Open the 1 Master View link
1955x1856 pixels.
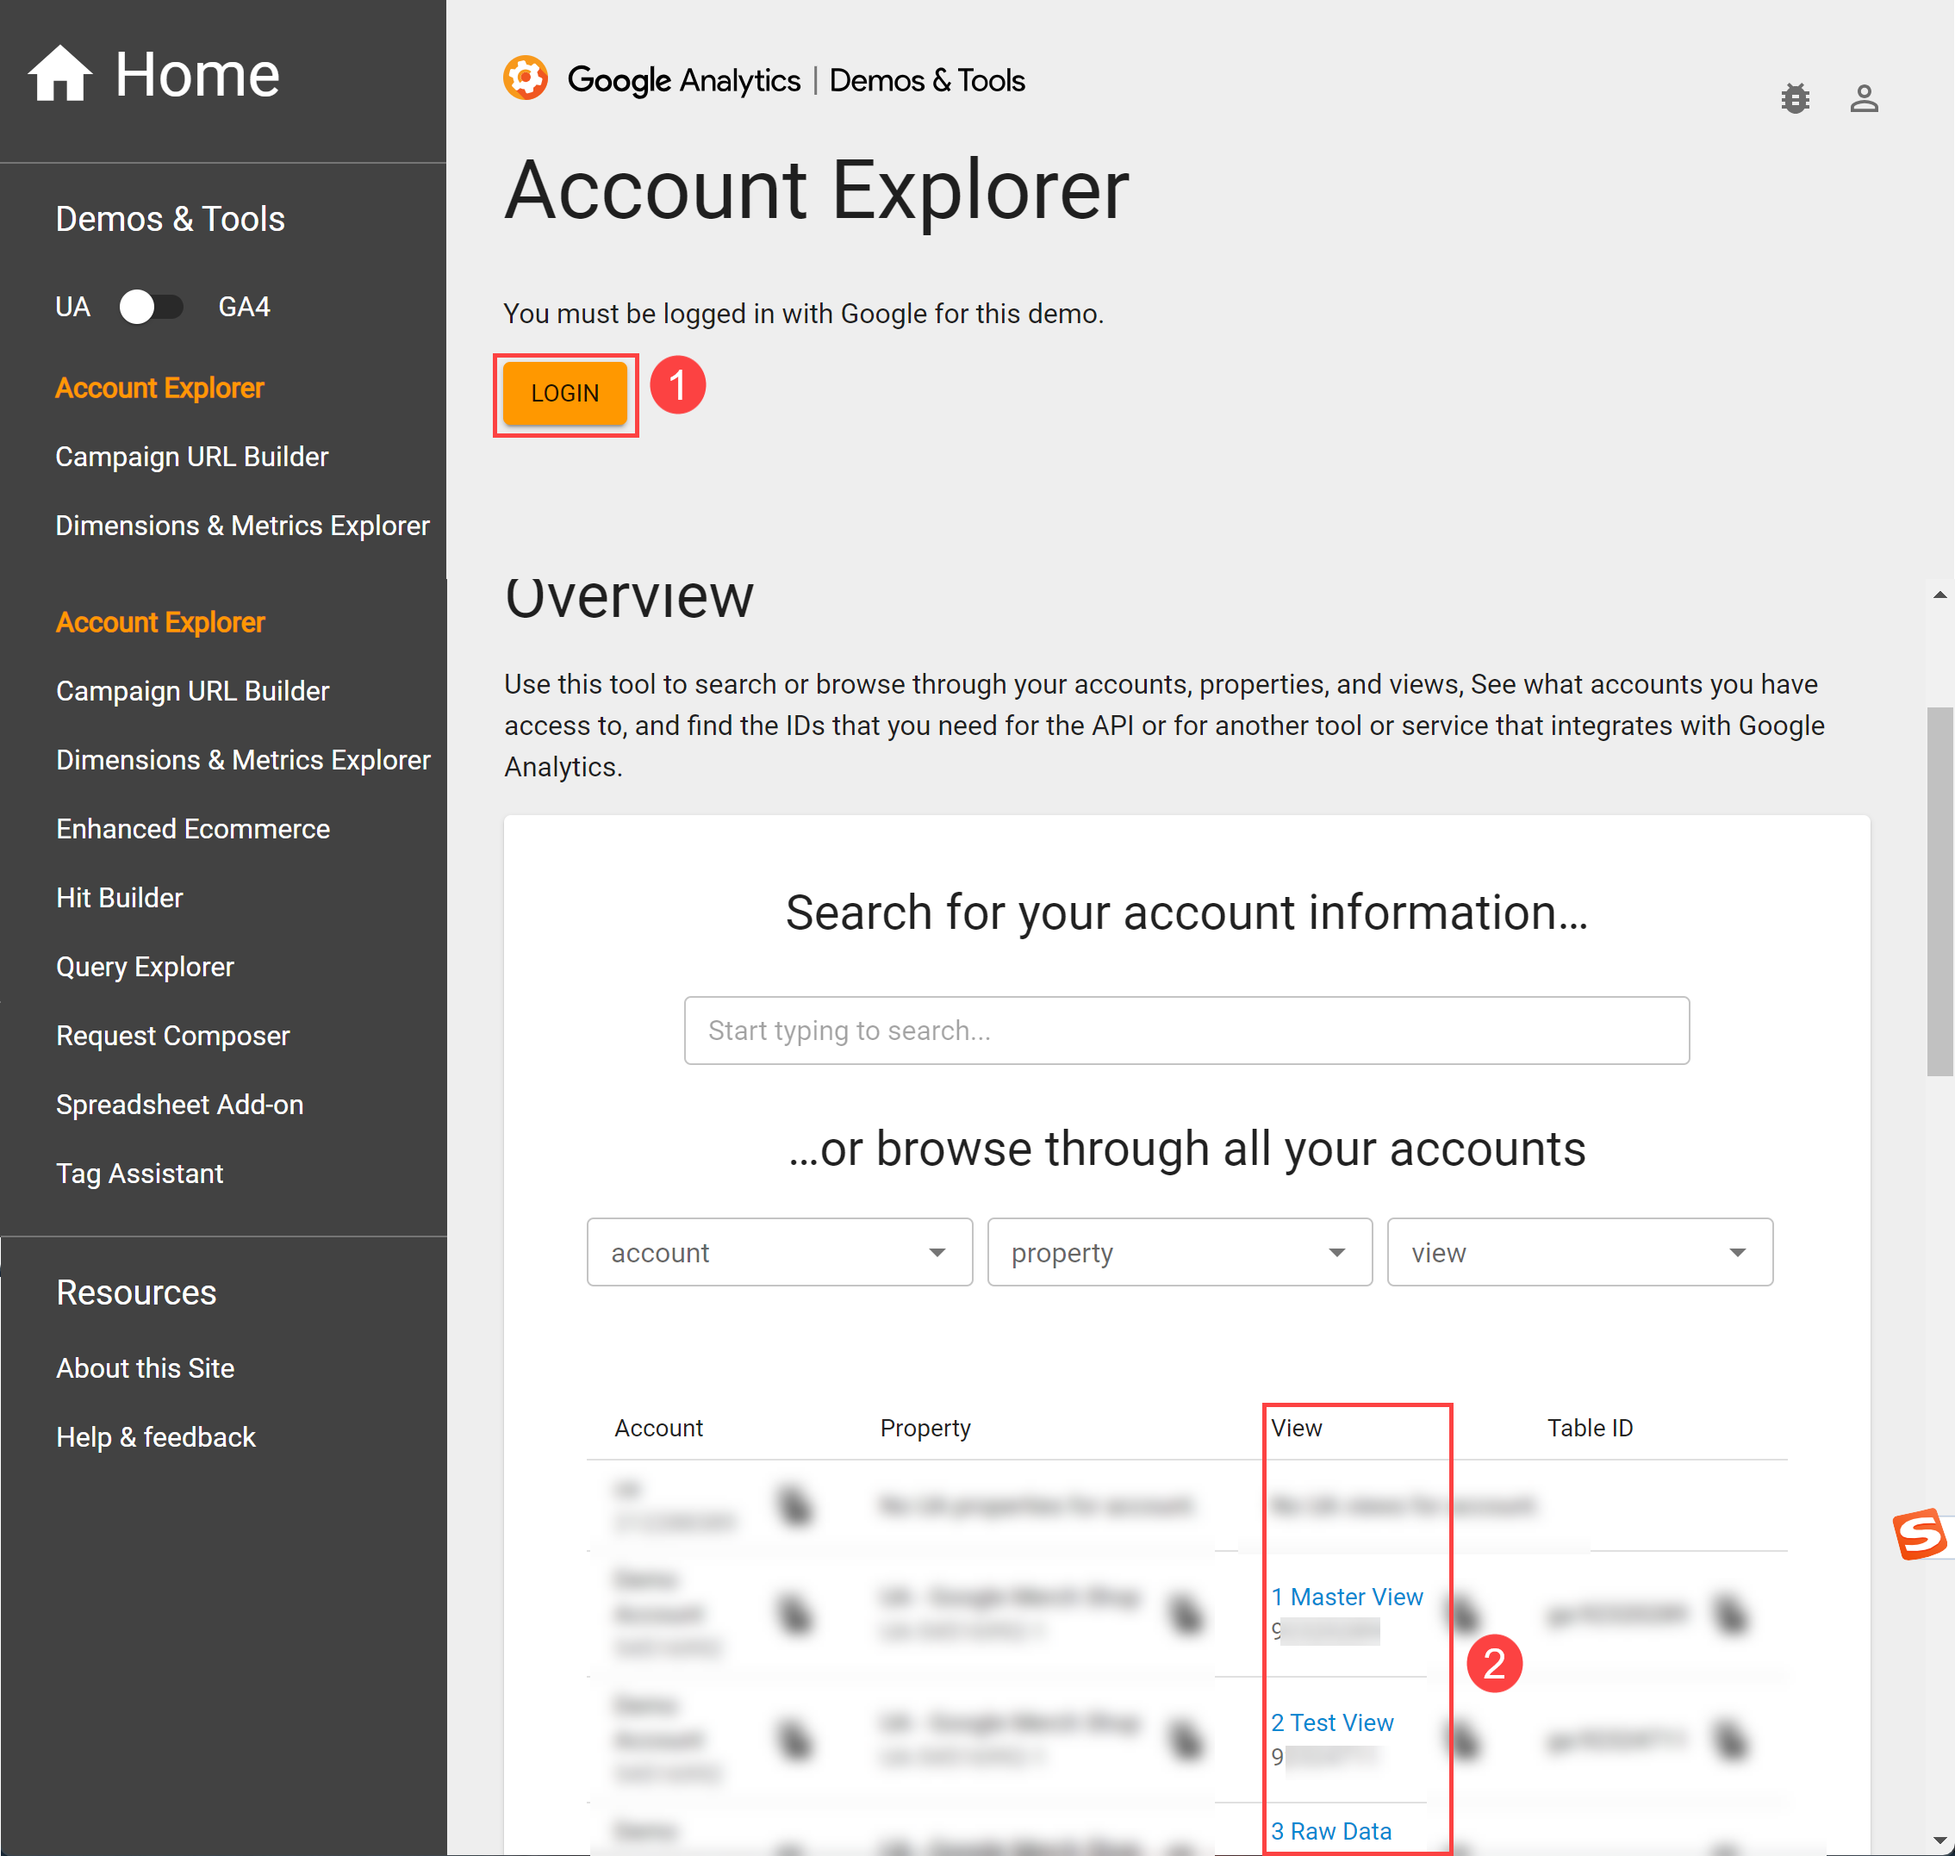pyautogui.click(x=1347, y=1597)
